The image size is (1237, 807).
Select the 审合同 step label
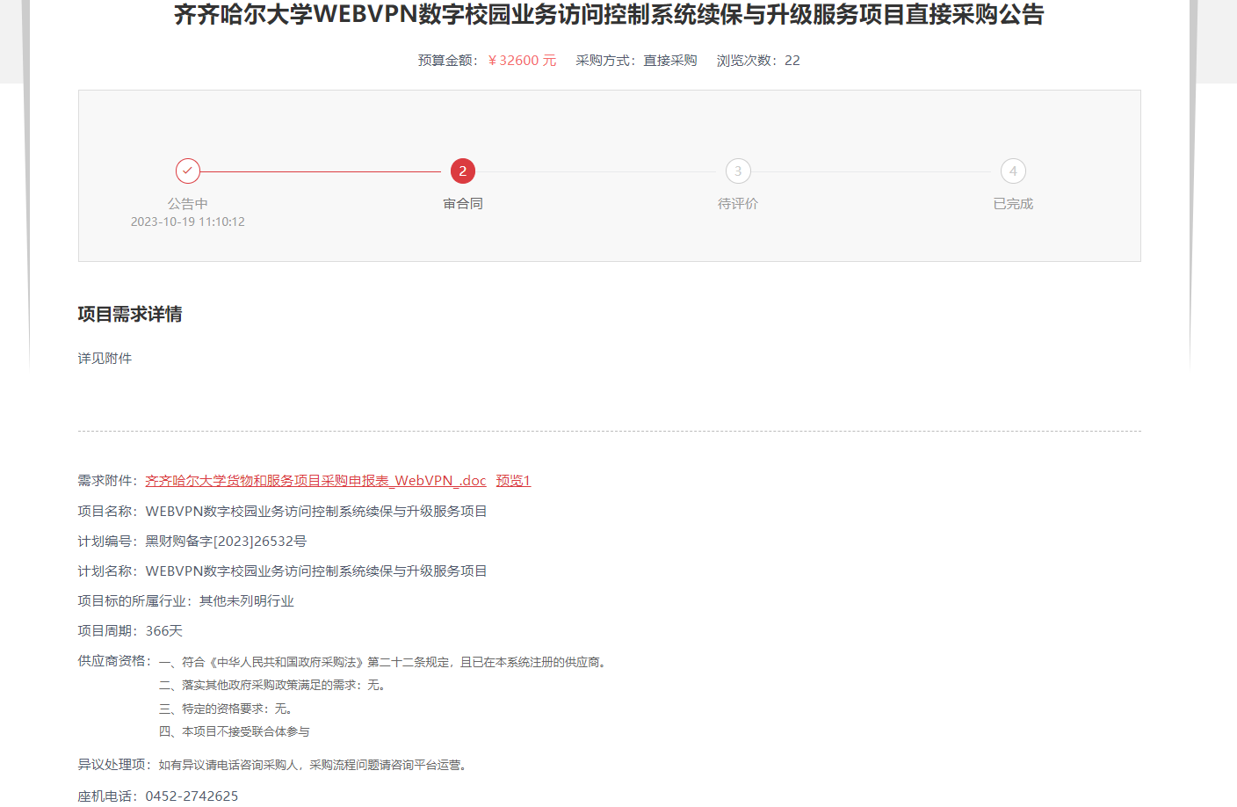tap(463, 203)
